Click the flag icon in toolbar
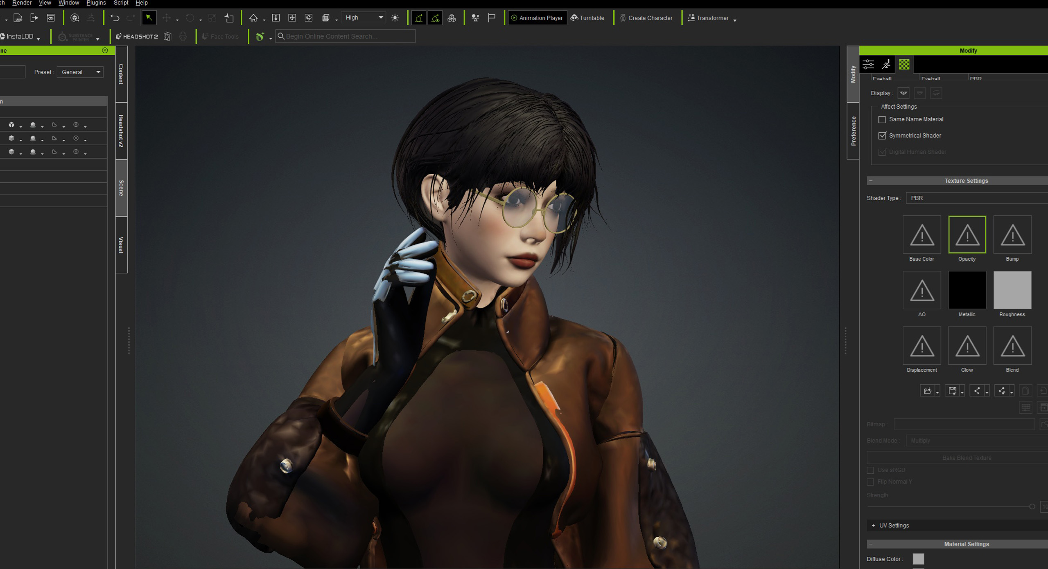 click(492, 18)
